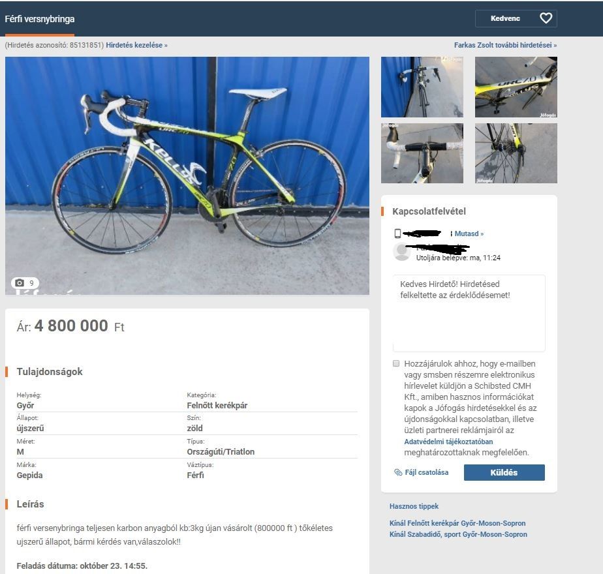Open the URC 7.0 frame thumbnail
Image resolution: width=603 pixels, height=574 pixels.
coord(516,87)
